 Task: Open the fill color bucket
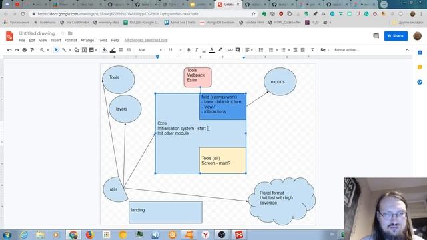[x=105, y=50]
